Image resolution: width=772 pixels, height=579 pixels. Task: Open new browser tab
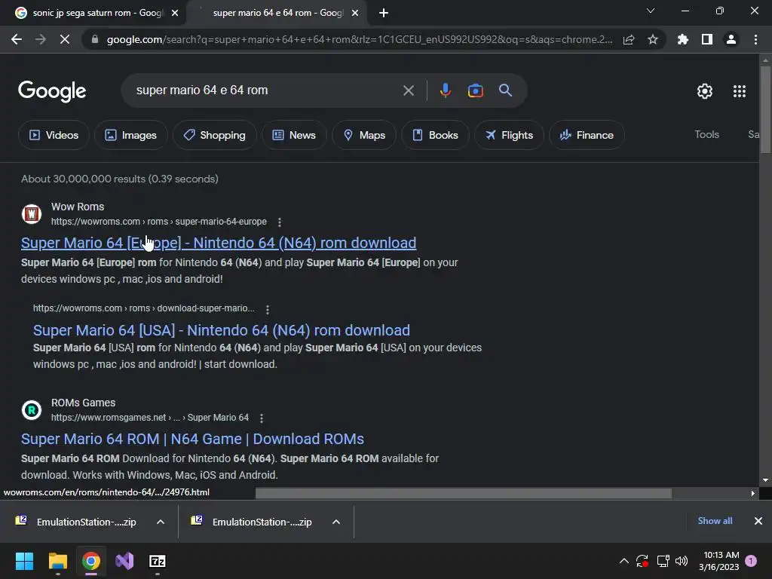tap(384, 13)
